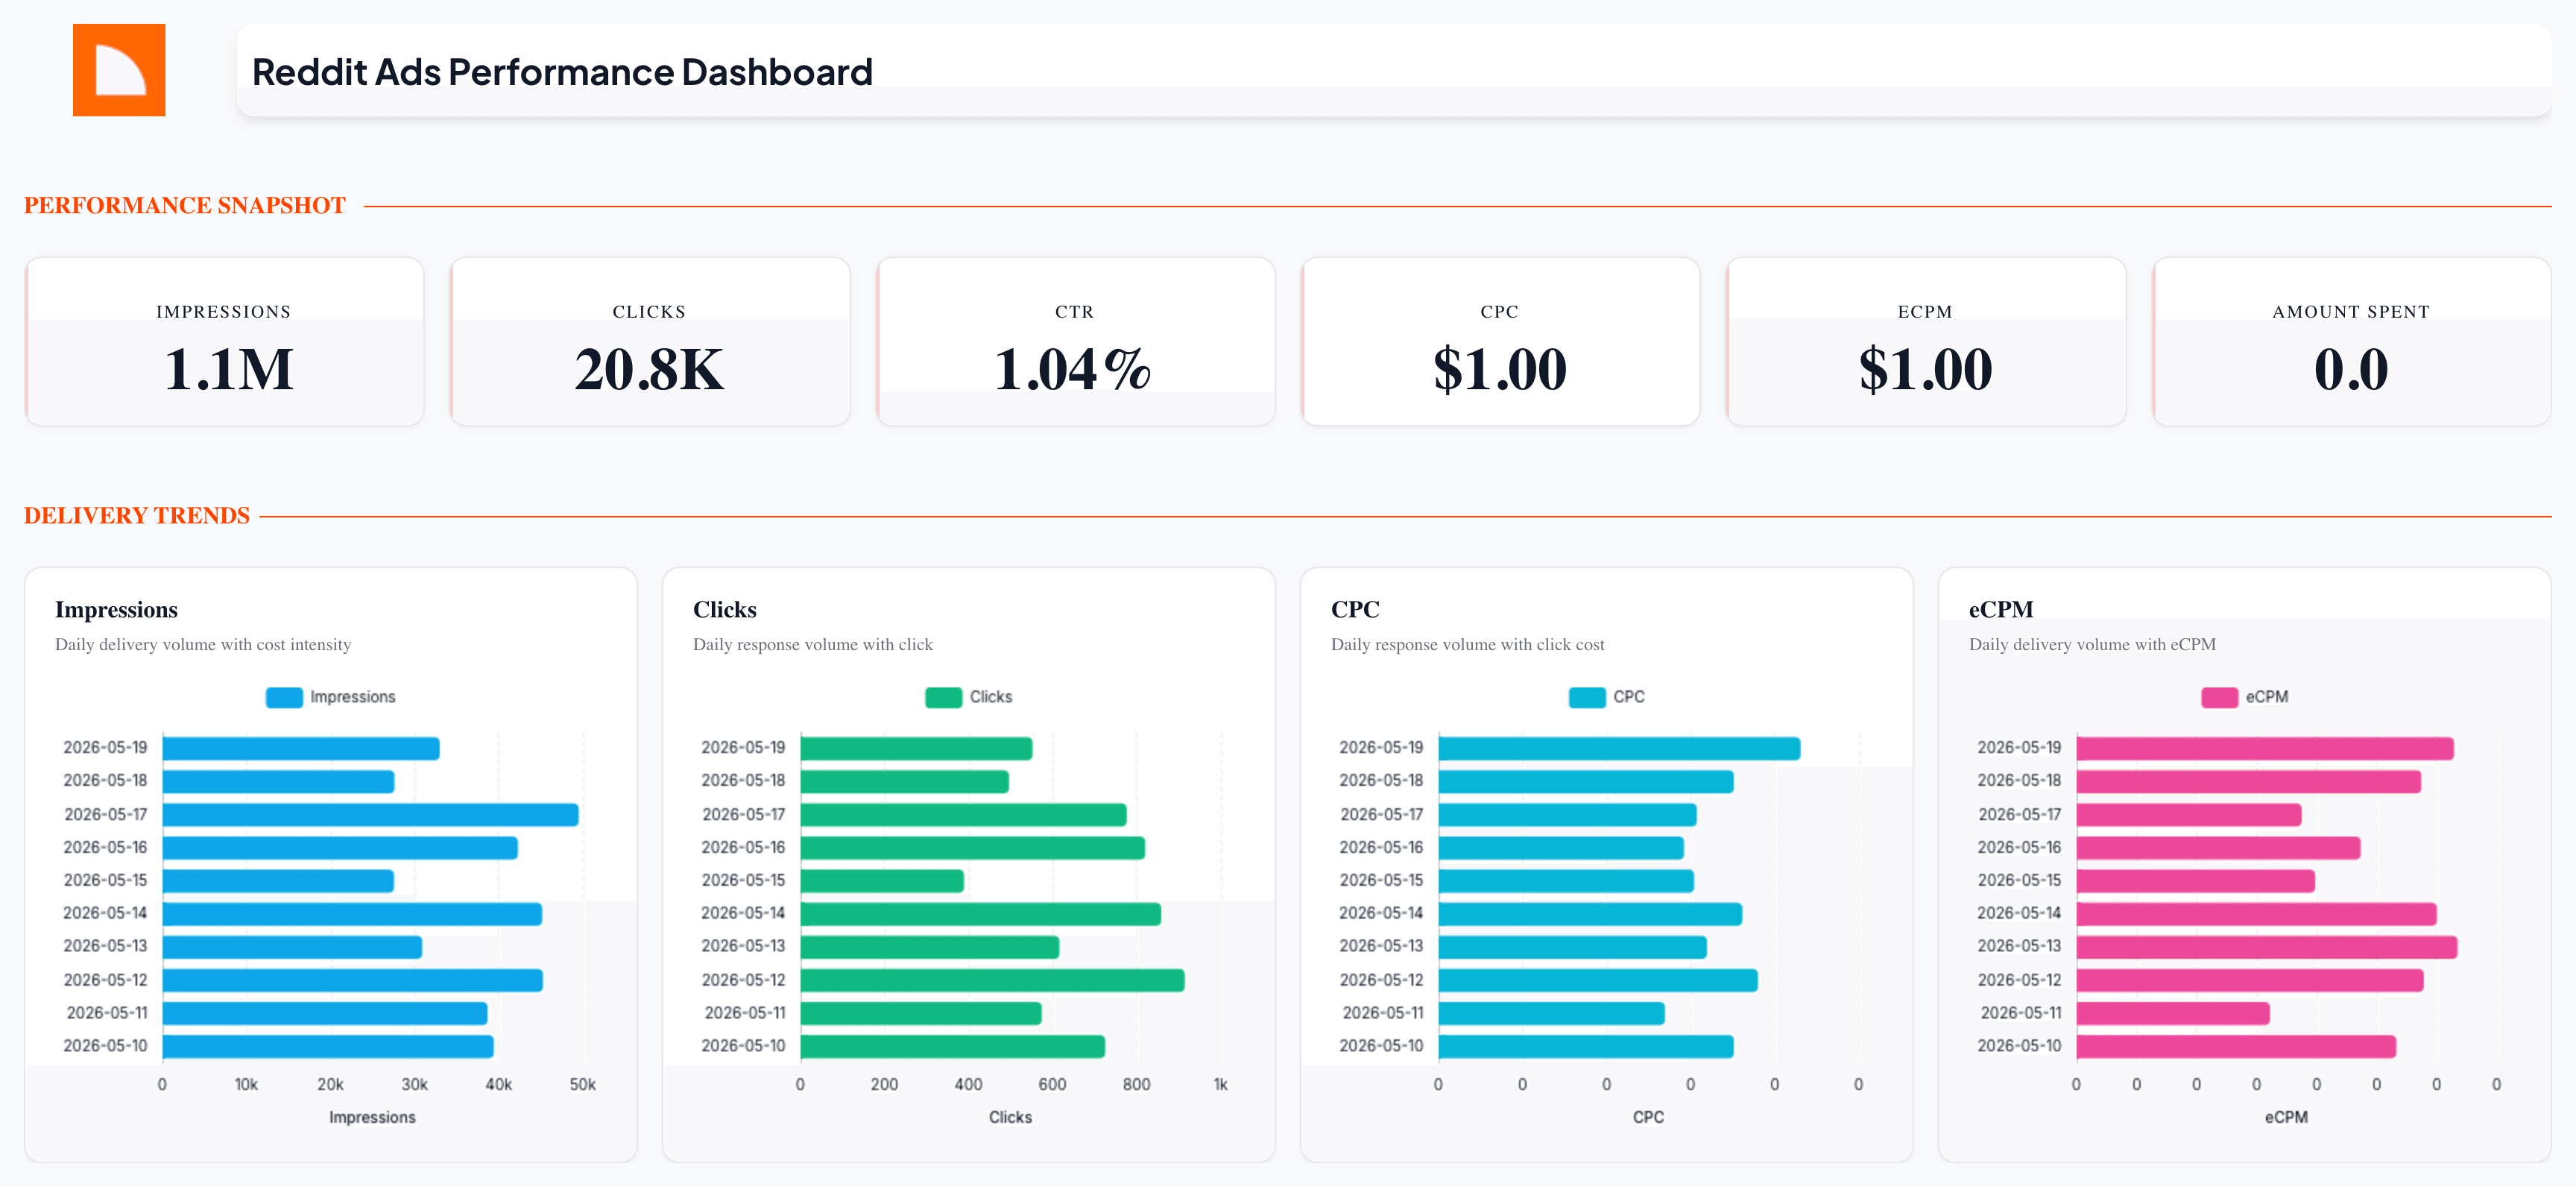Click the 2026-05-17 bar in Impressions chart

[371, 814]
